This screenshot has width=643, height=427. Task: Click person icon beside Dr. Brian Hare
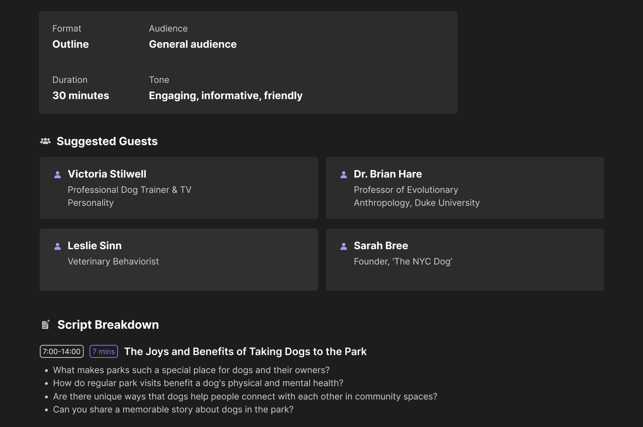click(x=343, y=175)
